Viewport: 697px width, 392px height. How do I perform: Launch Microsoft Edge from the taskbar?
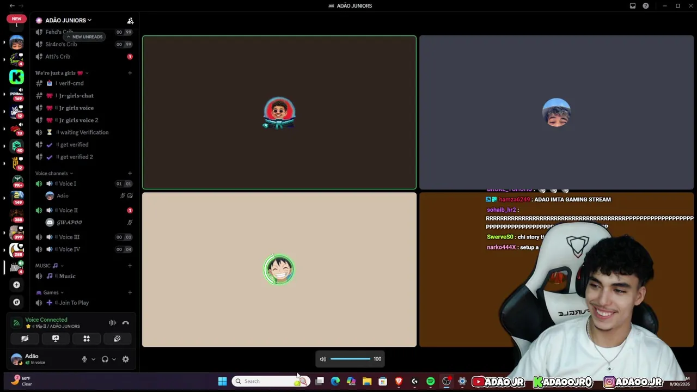click(x=335, y=382)
